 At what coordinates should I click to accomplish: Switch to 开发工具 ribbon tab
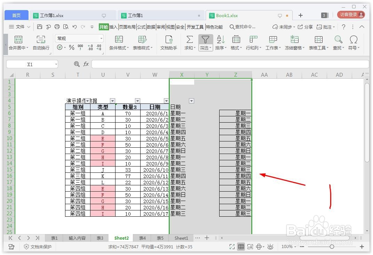pos(195,27)
